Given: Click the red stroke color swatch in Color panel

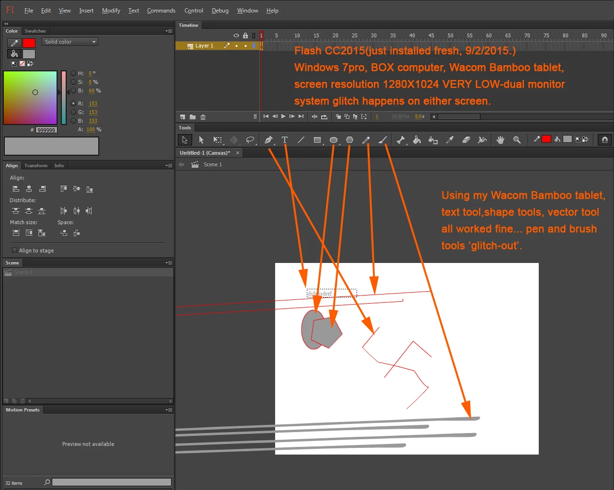Looking at the screenshot, I should click(29, 43).
